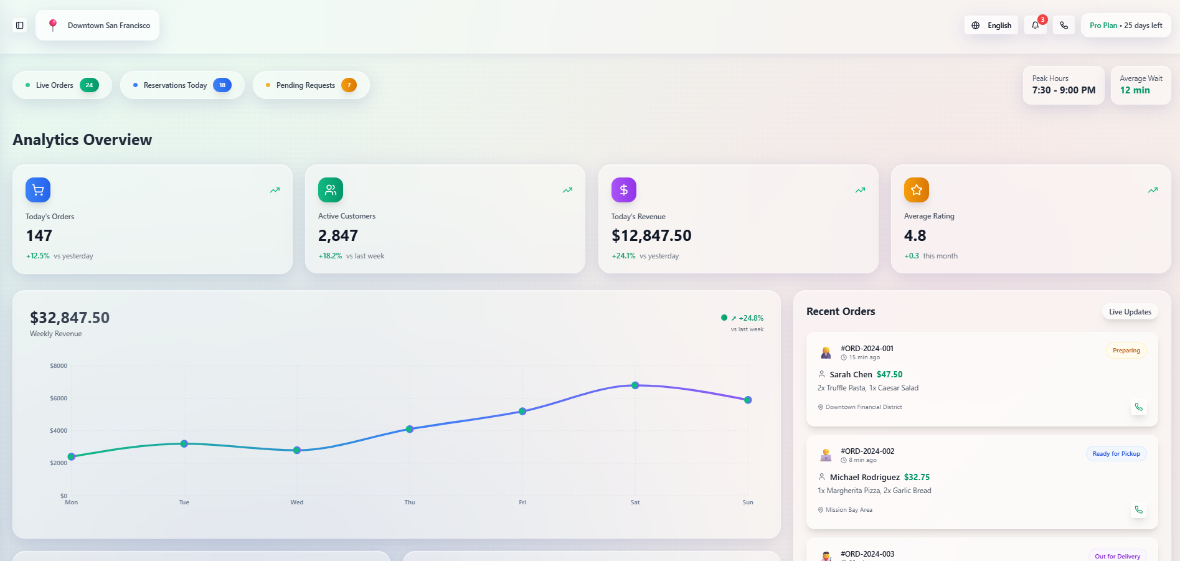Image resolution: width=1180 pixels, height=561 pixels.
Task: Click the Peak Hours card
Action: coord(1064,85)
